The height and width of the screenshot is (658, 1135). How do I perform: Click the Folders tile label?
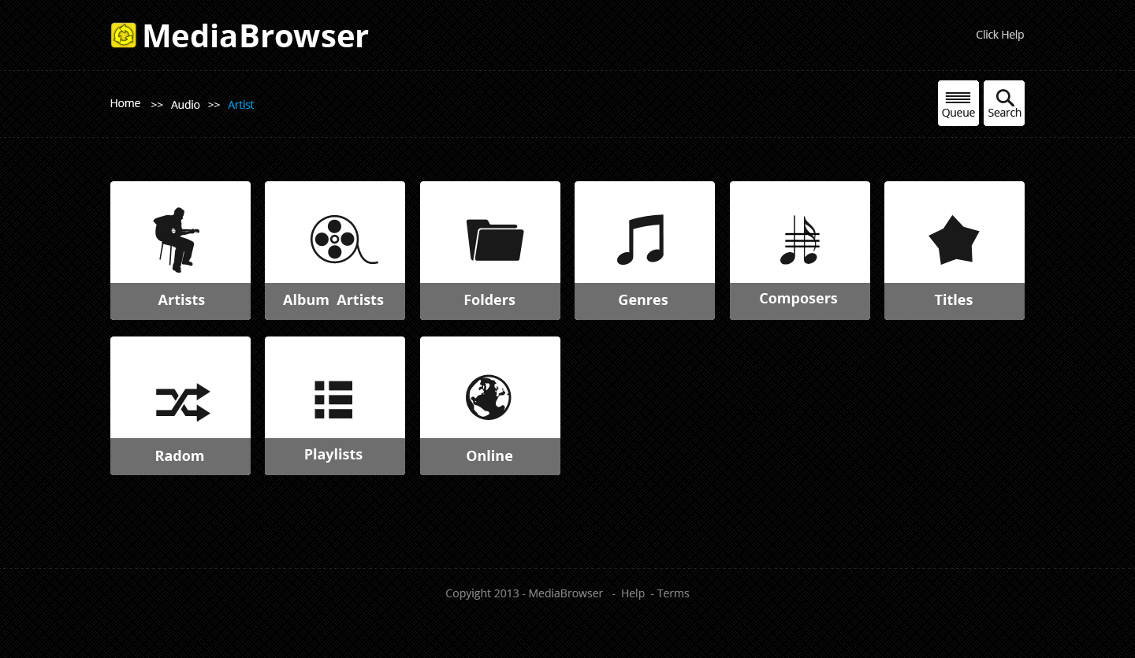[x=489, y=300]
